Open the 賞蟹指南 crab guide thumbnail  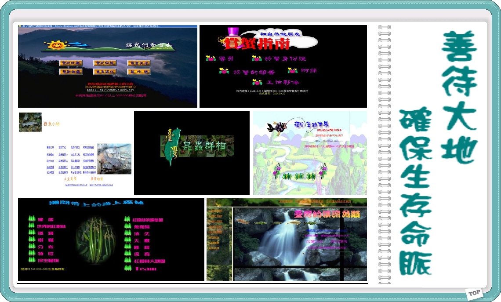click(283, 66)
